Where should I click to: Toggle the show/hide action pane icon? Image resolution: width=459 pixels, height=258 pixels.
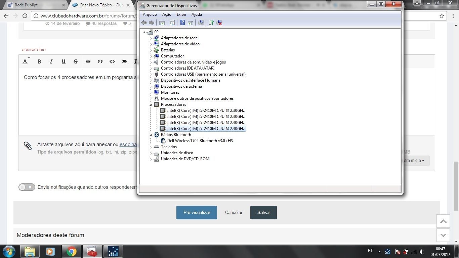(x=191, y=23)
